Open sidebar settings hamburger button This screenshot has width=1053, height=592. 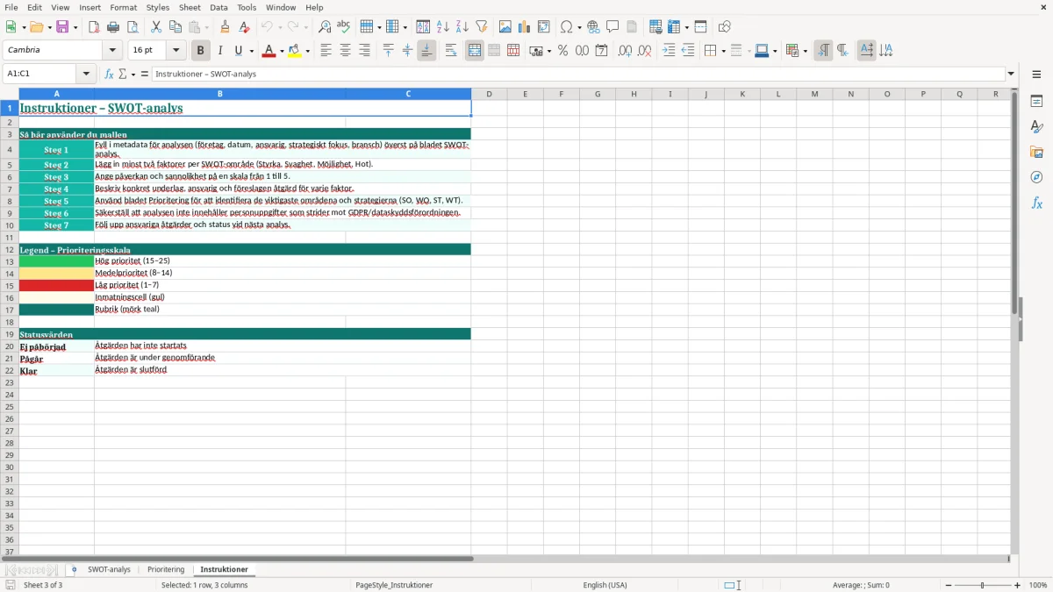coord(1036,75)
